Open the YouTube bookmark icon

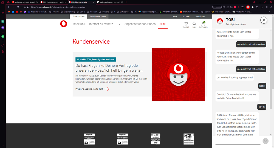[x=17, y=12]
